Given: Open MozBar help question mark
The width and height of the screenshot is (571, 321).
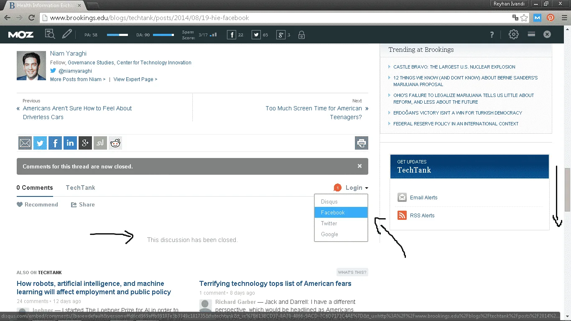Looking at the screenshot, I should click(x=492, y=35).
